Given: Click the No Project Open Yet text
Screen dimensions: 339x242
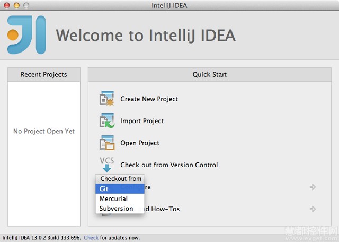Looking at the screenshot, I should pyautogui.click(x=44, y=131).
